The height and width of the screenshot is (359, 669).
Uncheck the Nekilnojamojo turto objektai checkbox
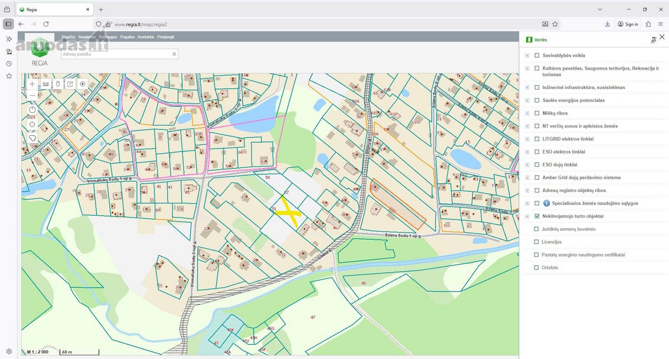tap(537, 216)
